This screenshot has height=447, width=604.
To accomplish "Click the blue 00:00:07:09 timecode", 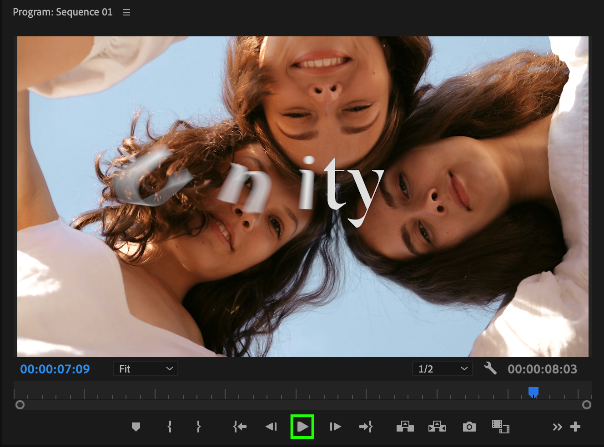I will coord(55,369).
